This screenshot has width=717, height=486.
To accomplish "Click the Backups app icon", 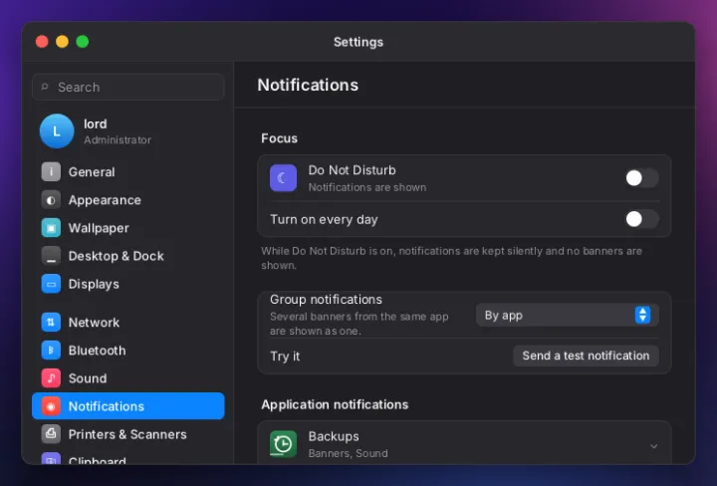I will click(x=283, y=444).
